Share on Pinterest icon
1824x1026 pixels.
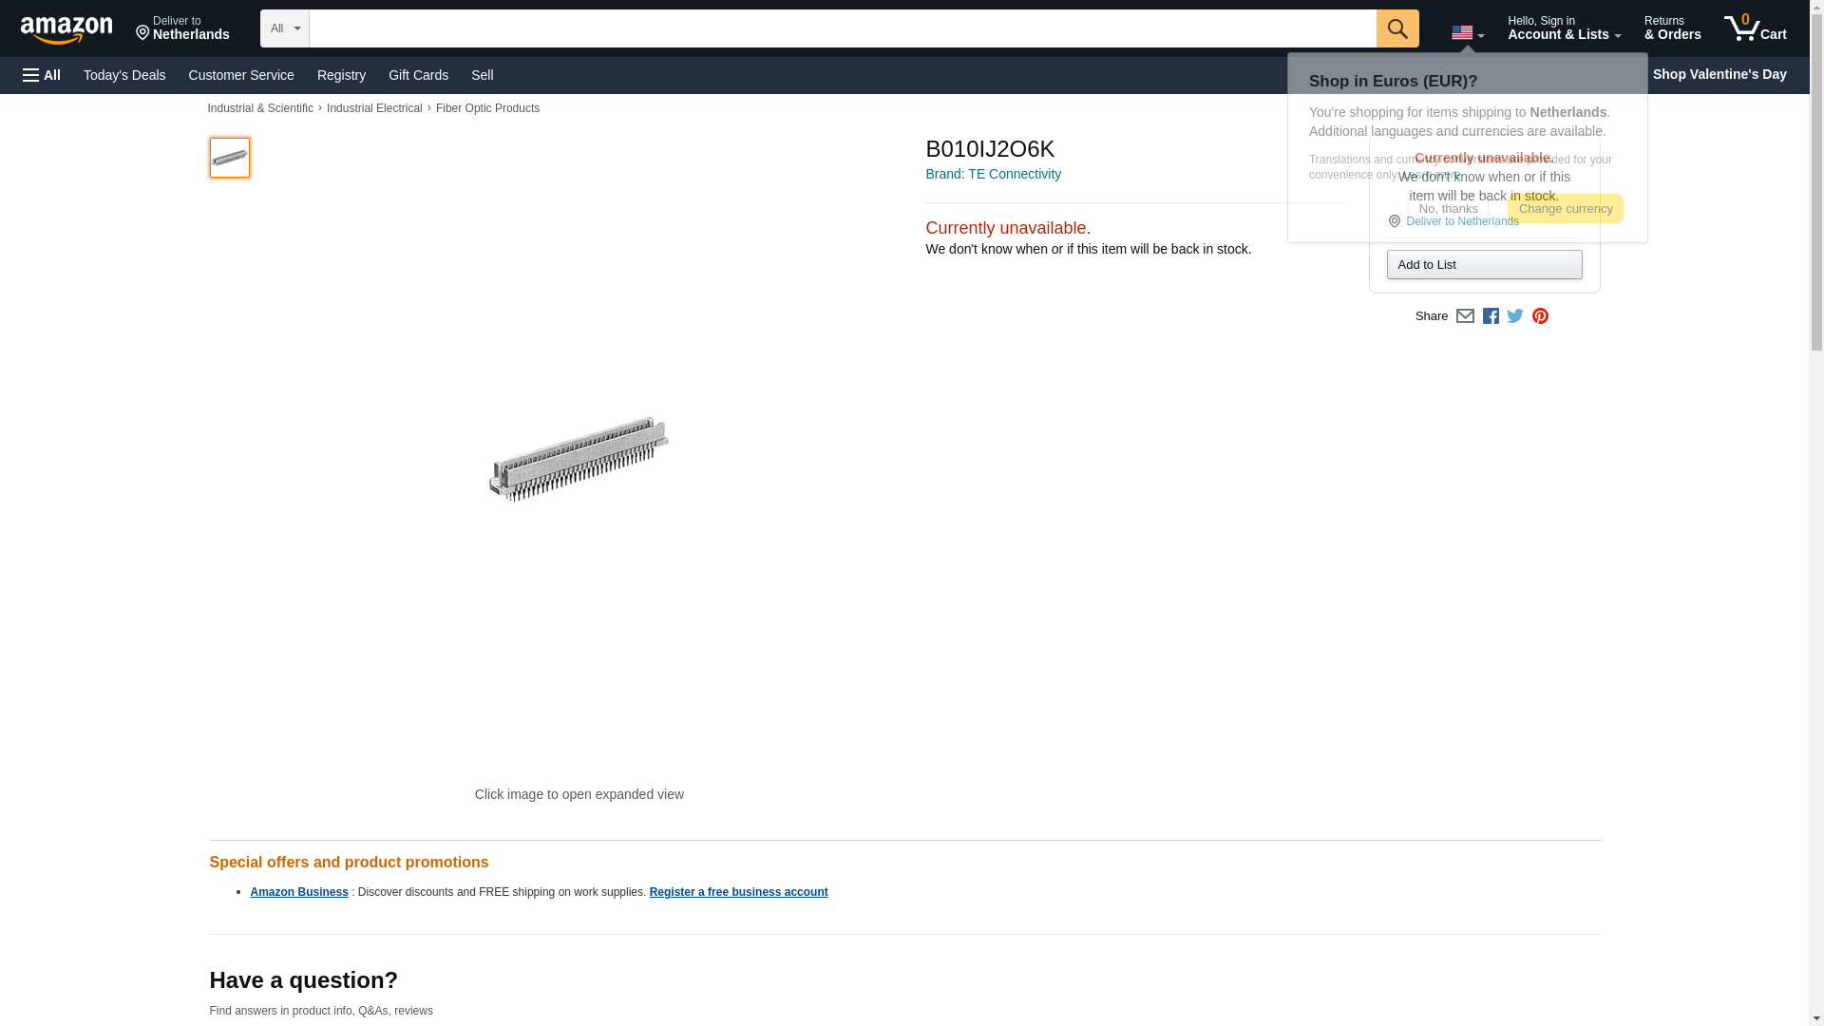pos(1540,316)
